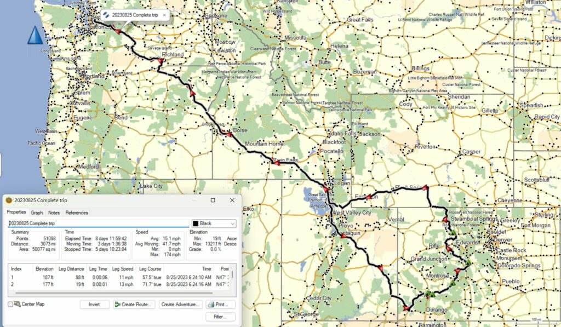Open the Notes tab
This screenshot has height=327, width=561.
tap(54, 213)
